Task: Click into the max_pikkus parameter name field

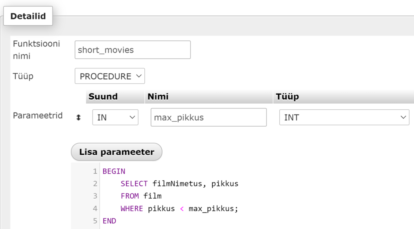Action: [x=208, y=117]
